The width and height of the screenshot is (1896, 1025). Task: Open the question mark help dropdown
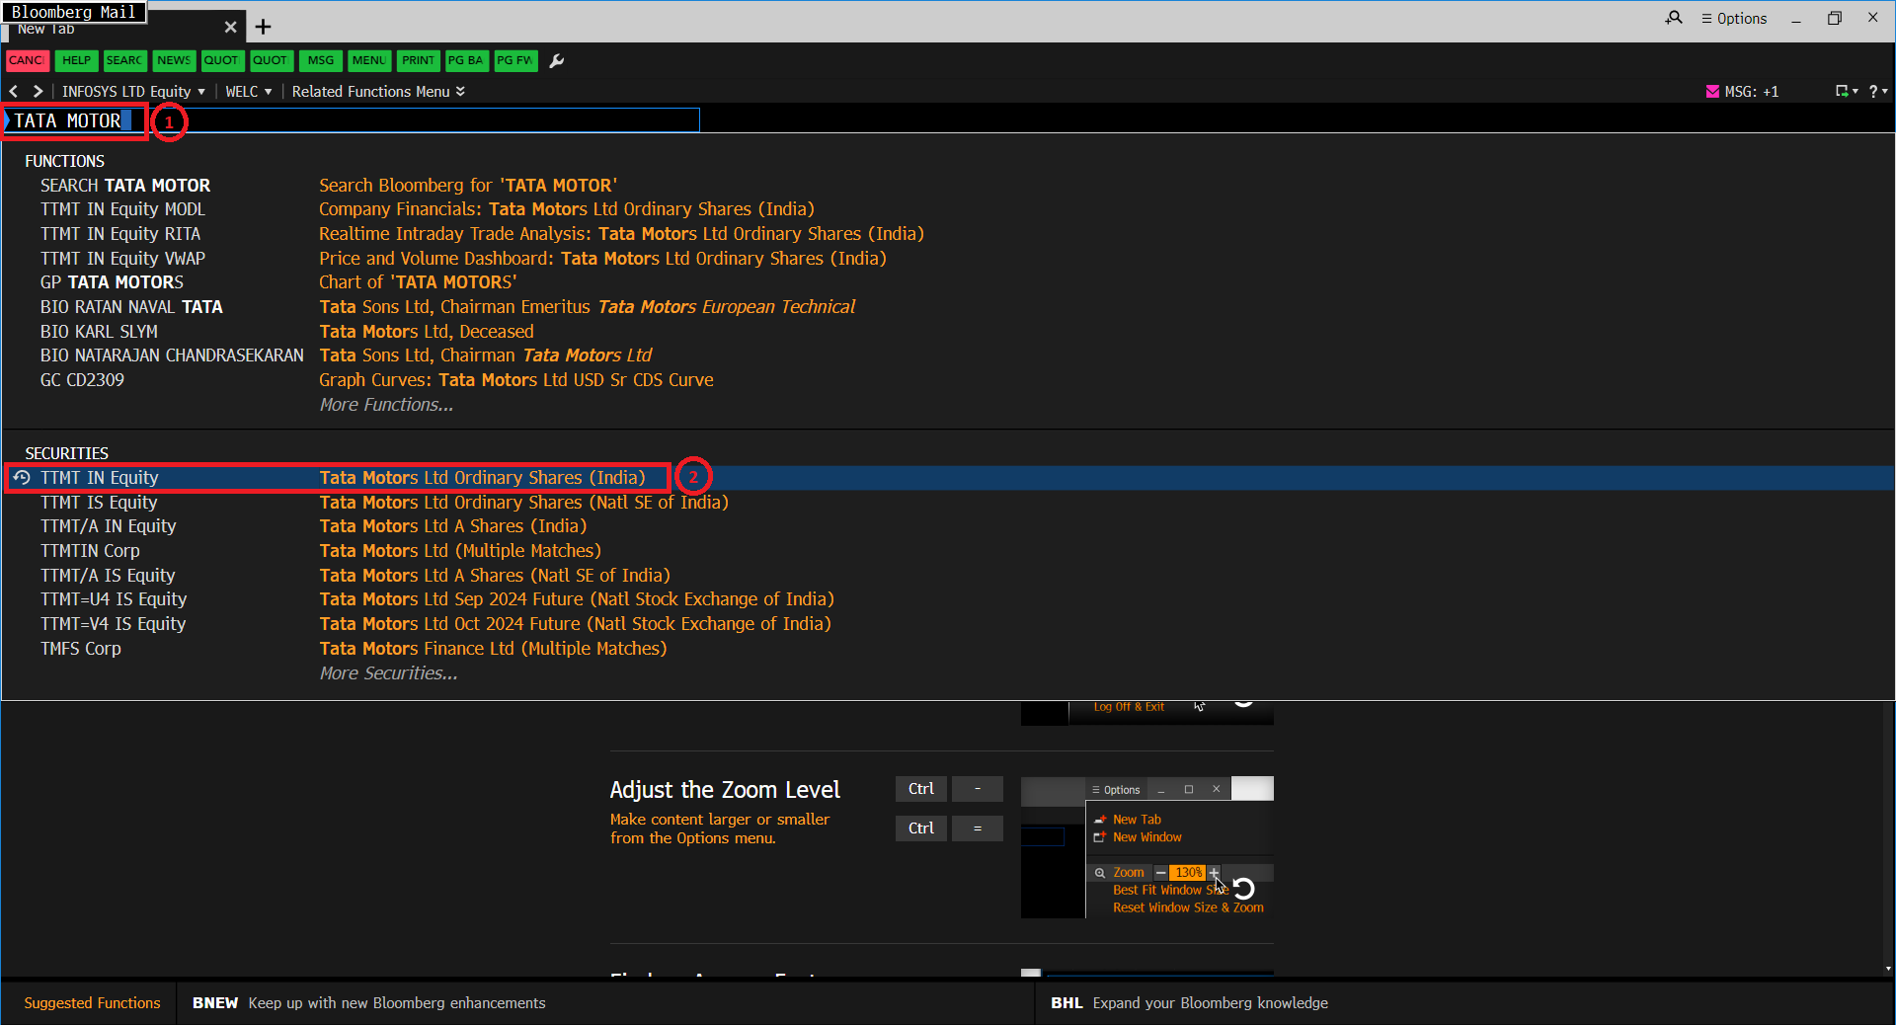coord(1878,92)
